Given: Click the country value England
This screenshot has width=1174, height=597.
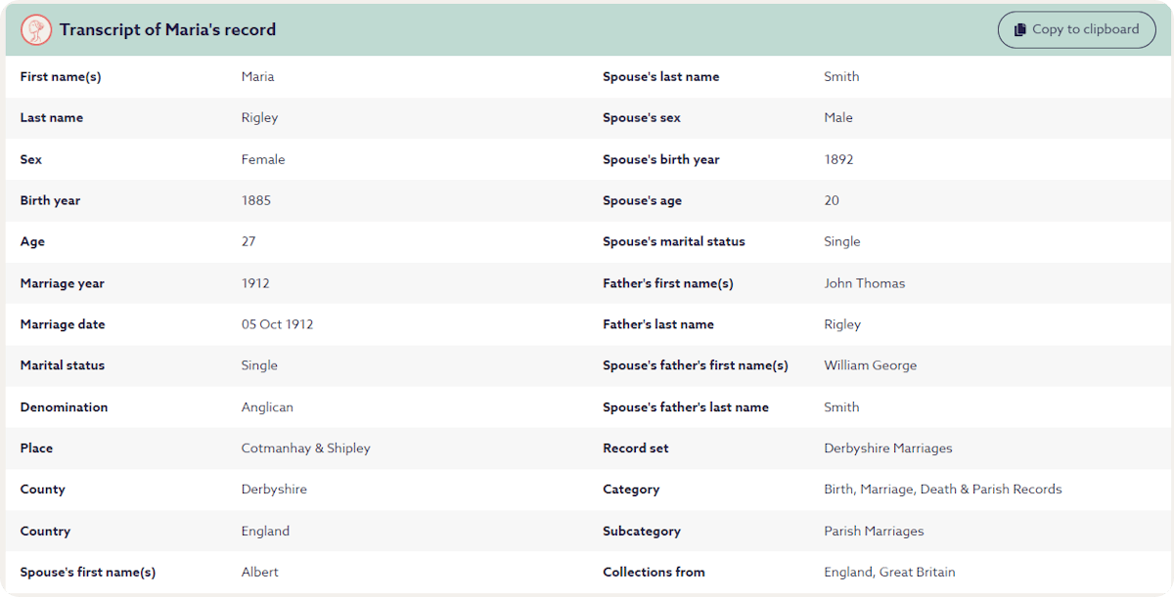Looking at the screenshot, I should (265, 532).
